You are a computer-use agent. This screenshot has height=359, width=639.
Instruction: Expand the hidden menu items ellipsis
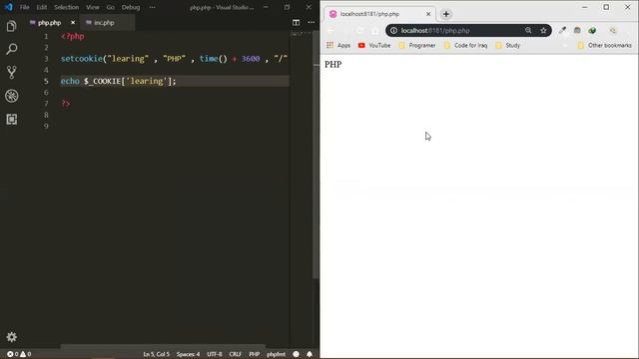(152, 7)
